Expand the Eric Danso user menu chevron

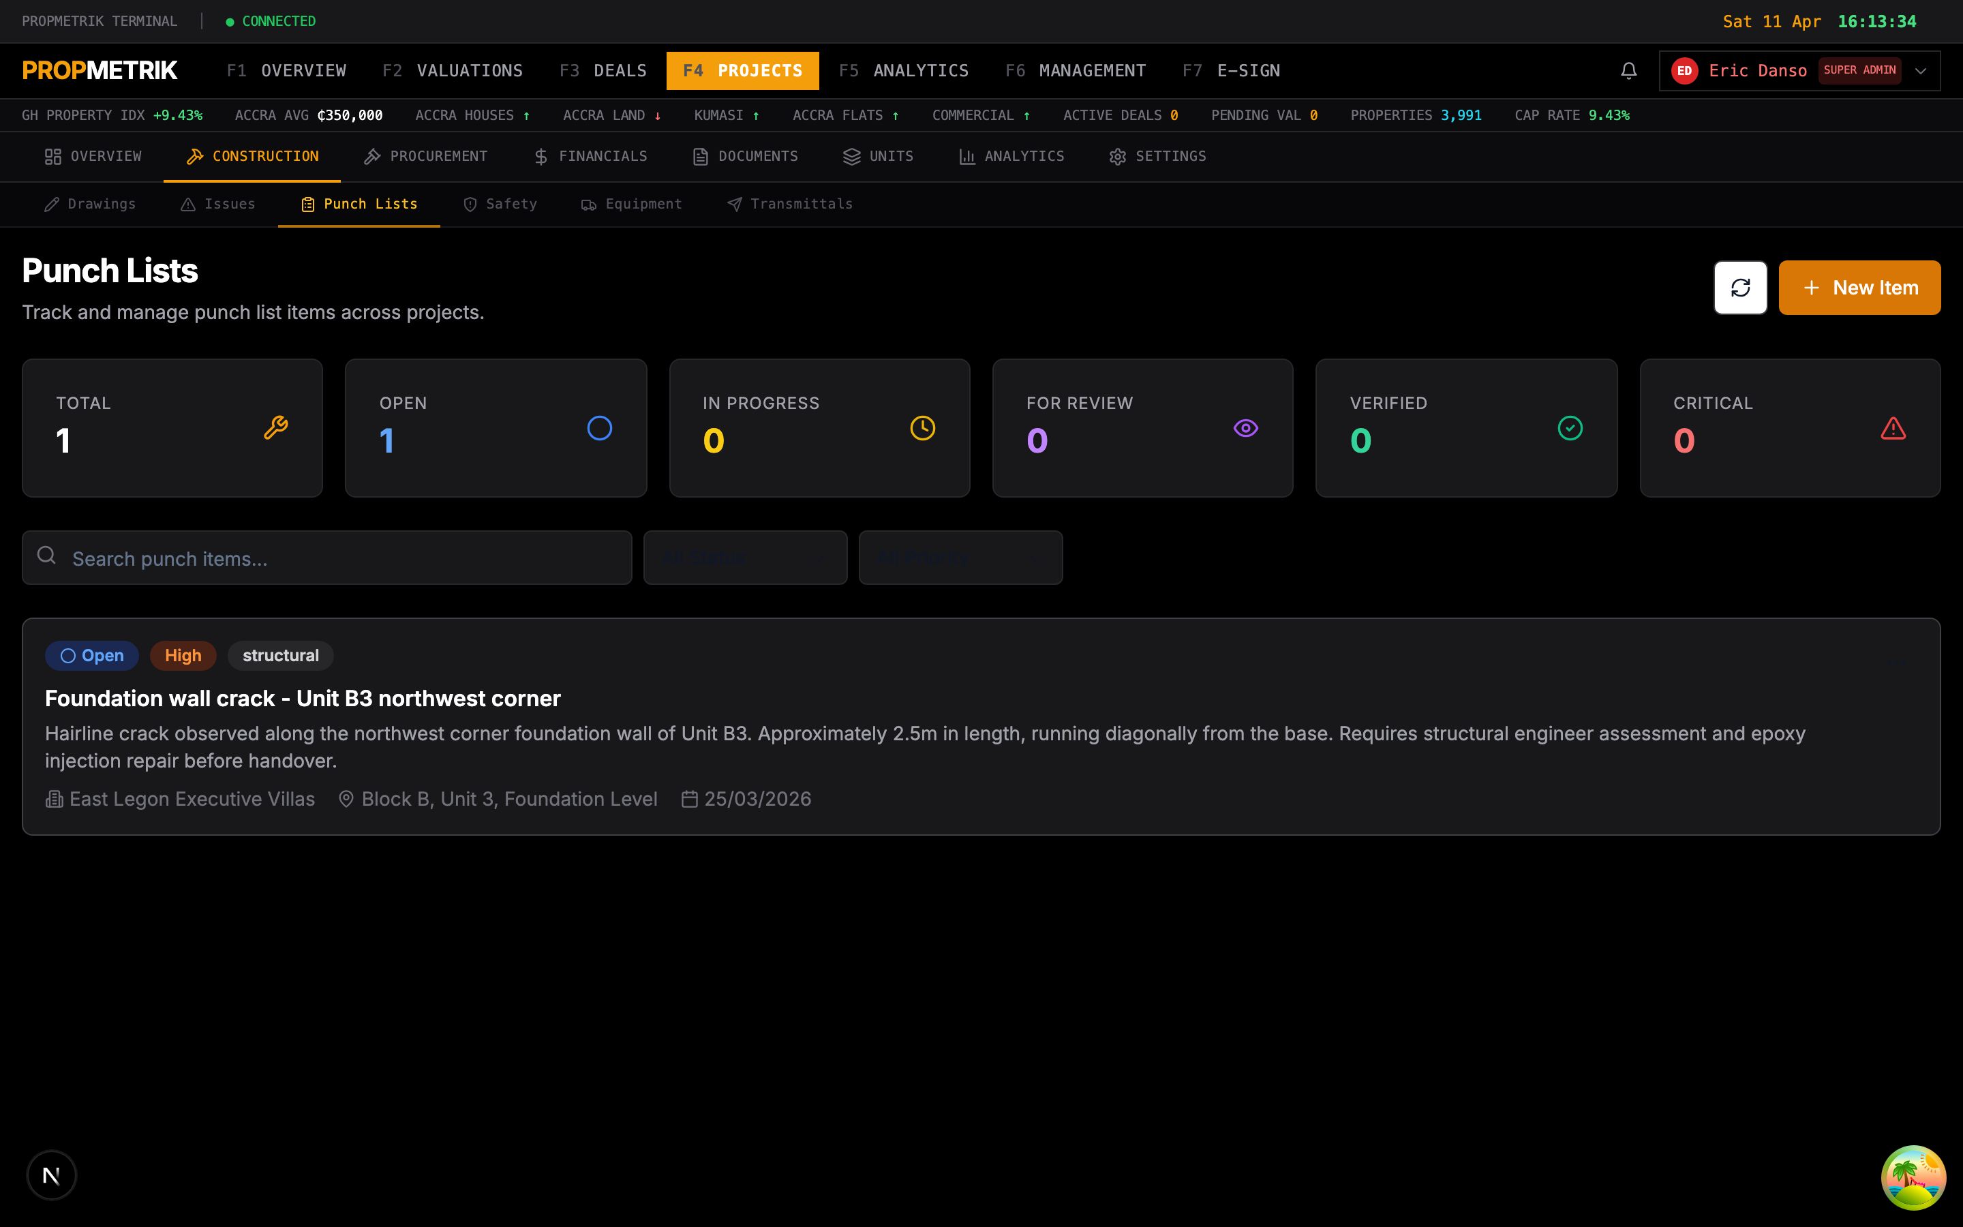(1921, 71)
